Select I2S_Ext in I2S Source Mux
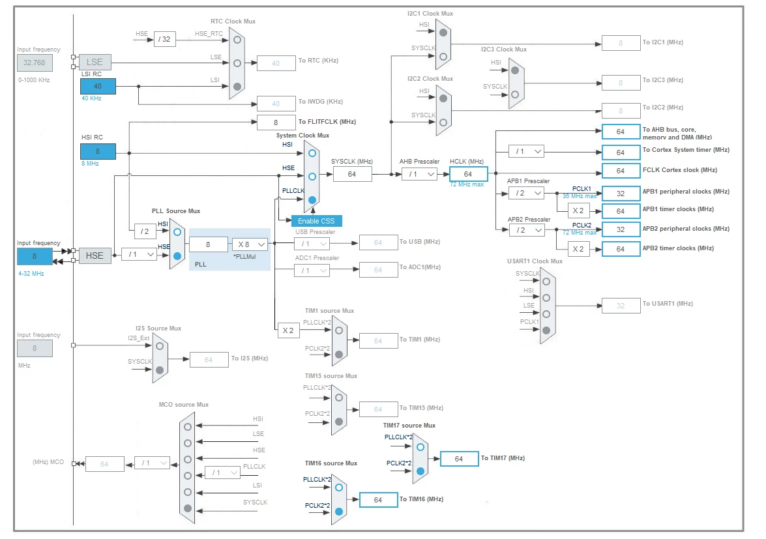This screenshot has width=766, height=539. (x=160, y=346)
